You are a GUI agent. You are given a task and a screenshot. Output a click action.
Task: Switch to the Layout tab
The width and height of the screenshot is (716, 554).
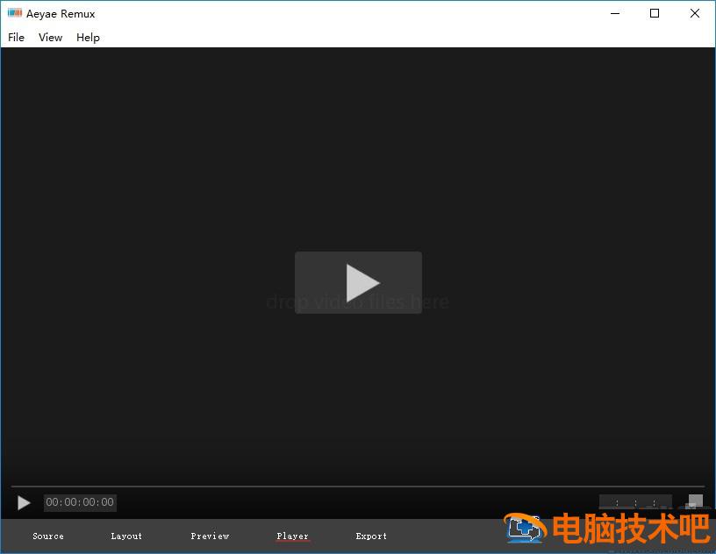click(x=126, y=536)
